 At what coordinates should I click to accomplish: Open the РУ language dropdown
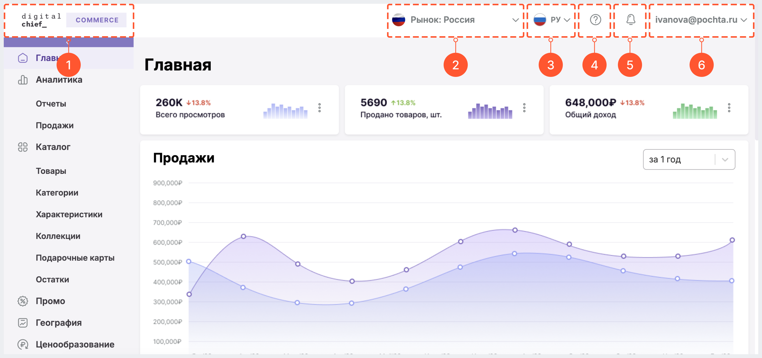point(552,20)
